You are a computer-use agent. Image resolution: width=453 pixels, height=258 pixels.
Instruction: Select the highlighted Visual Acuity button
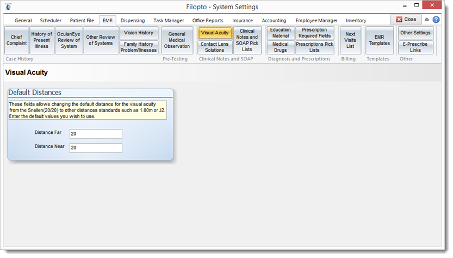215,33
